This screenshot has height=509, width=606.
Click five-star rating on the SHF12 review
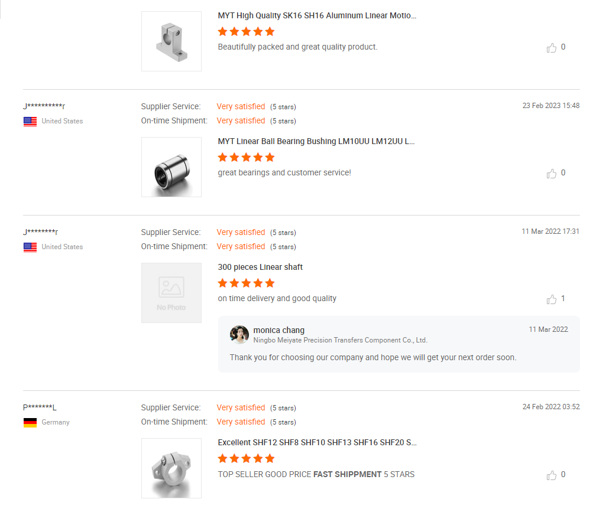tap(246, 458)
